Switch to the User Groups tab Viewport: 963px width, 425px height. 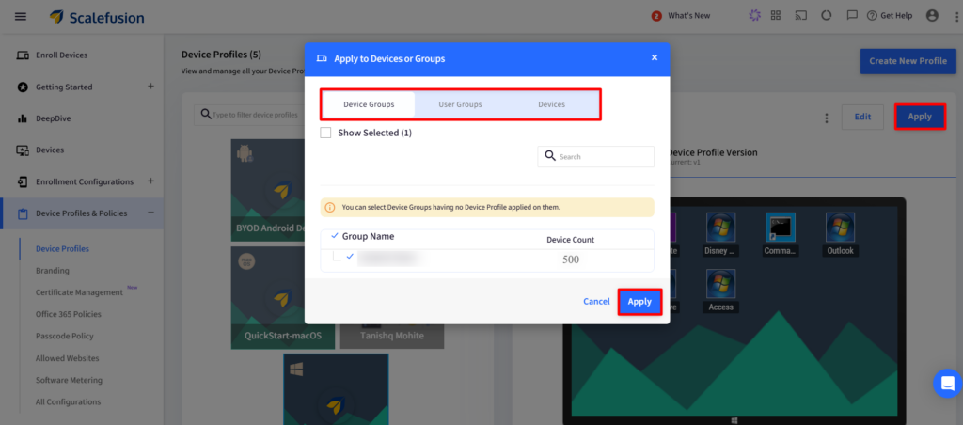tap(460, 104)
